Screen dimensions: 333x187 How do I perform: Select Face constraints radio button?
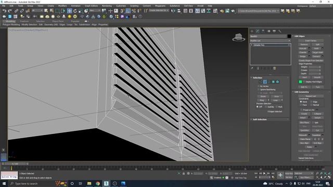click(x=301, y=105)
